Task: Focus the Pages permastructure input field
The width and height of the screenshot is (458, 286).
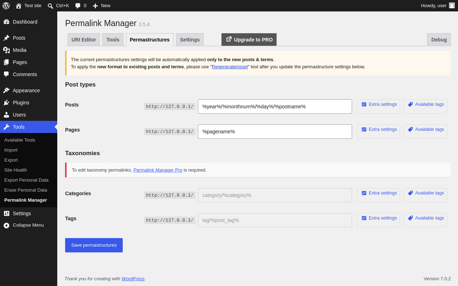Action: coord(275,132)
